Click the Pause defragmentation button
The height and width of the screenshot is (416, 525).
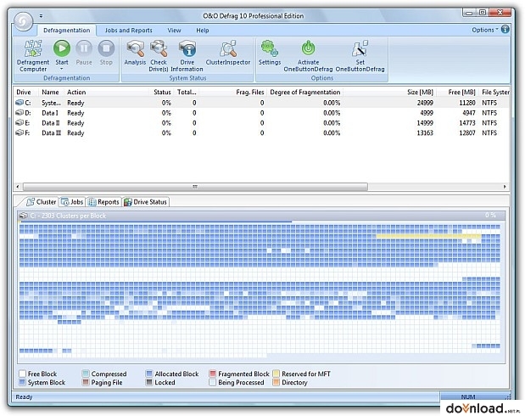pyautogui.click(x=84, y=48)
